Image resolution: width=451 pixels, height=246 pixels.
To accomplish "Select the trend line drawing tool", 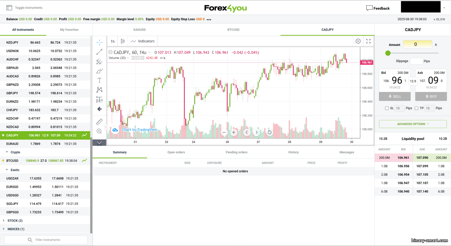I will (x=100, y=52).
